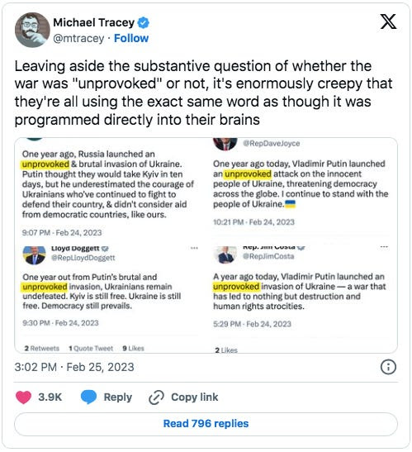Select the Reply text label
The width and height of the screenshot is (412, 452).
pyautogui.click(x=118, y=397)
